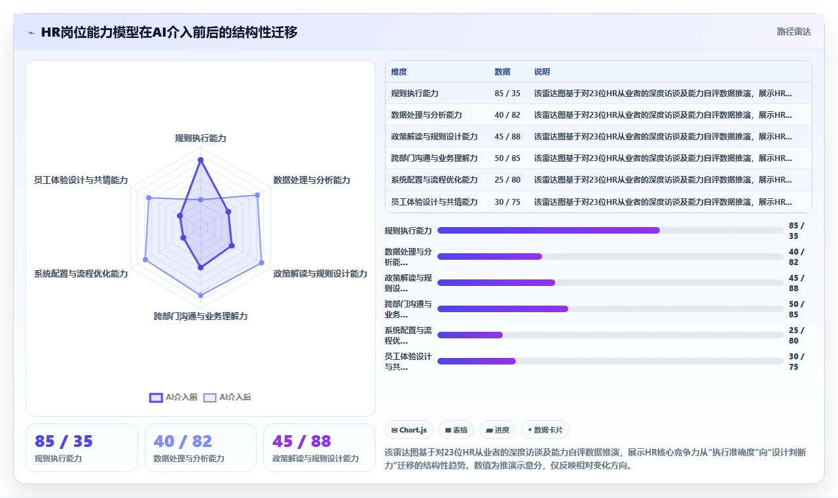838x498 pixels.
Task: Click the 规则执行能力 progress bar
Action: click(x=610, y=230)
